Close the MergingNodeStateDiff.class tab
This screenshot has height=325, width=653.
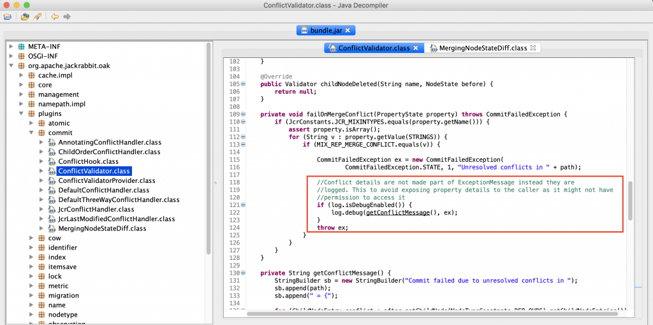click(x=534, y=48)
